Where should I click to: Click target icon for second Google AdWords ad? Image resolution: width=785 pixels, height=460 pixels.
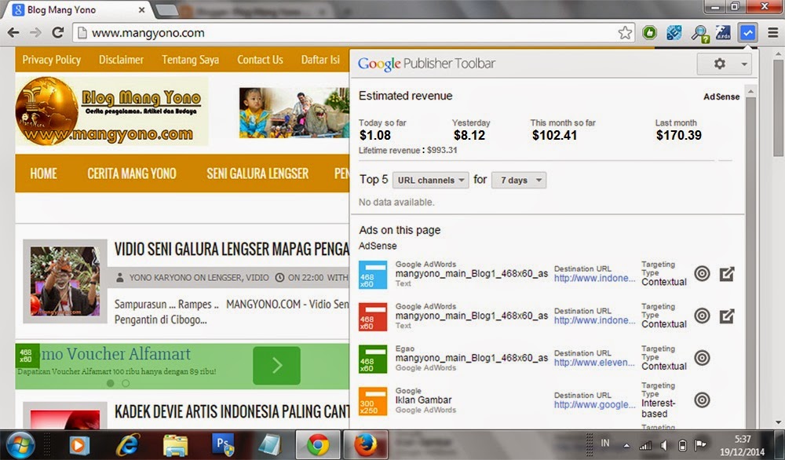click(702, 316)
